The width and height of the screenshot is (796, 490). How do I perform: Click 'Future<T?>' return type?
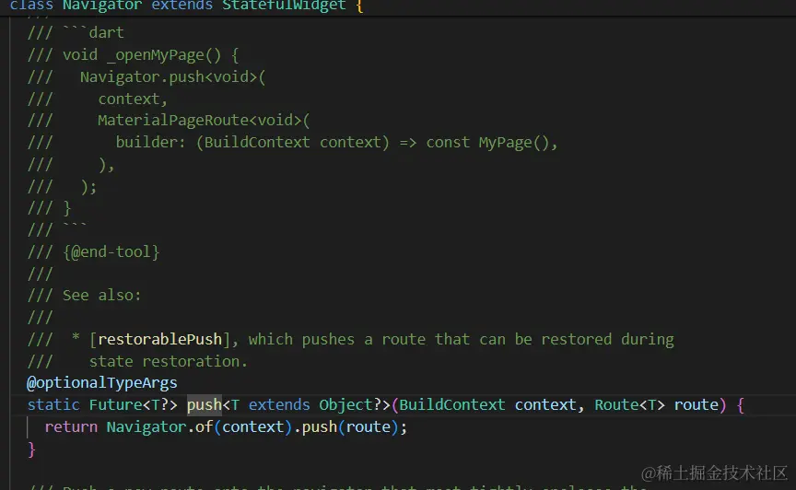tap(133, 404)
